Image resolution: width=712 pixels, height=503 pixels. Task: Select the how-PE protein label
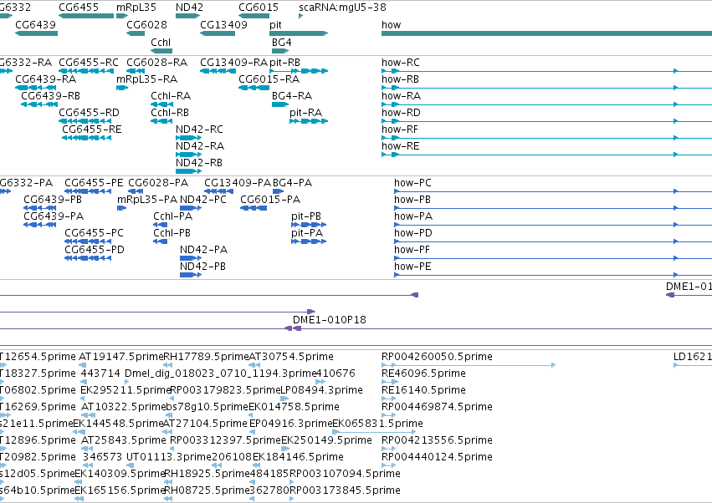point(412,267)
